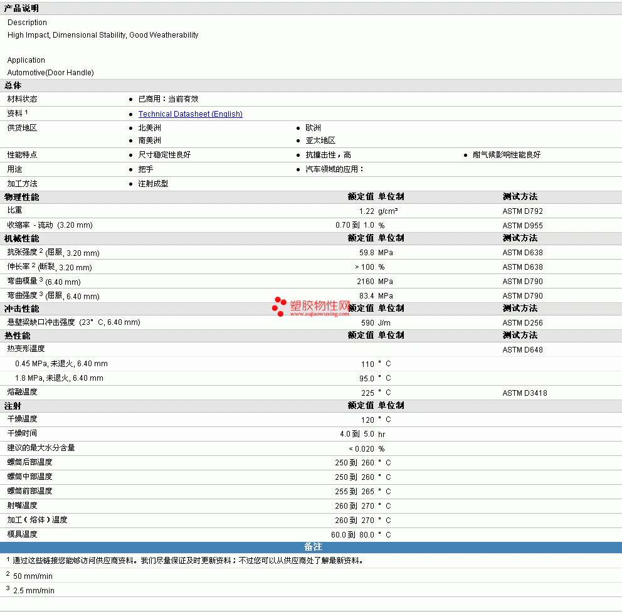The image size is (622, 614).
Task: Click the 注射 section header
Action: pyautogui.click(x=13, y=406)
